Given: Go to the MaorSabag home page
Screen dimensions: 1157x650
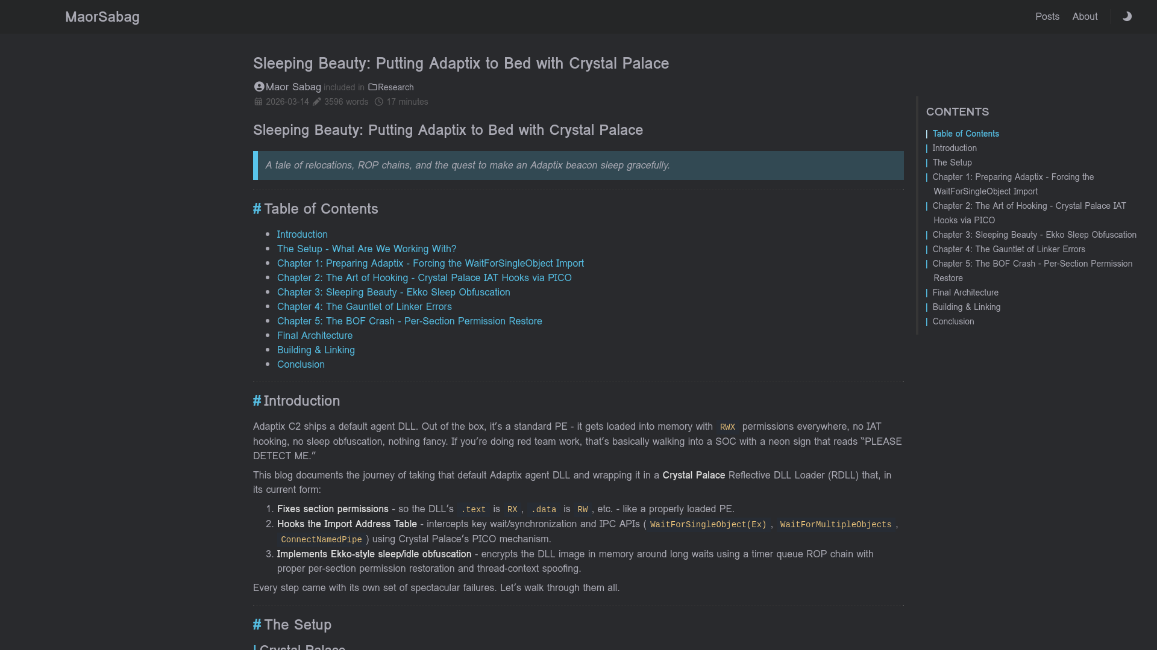Looking at the screenshot, I should coord(102,17).
